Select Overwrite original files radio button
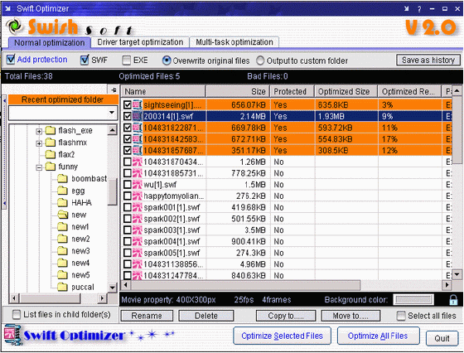The height and width of the screenshot is (353, 464). click(167, 60)
